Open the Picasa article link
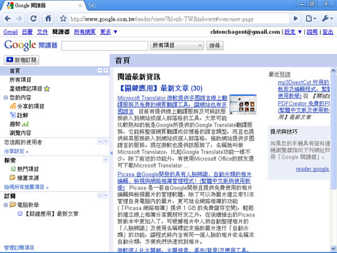337x253 pixels. [x=184, y=180]
